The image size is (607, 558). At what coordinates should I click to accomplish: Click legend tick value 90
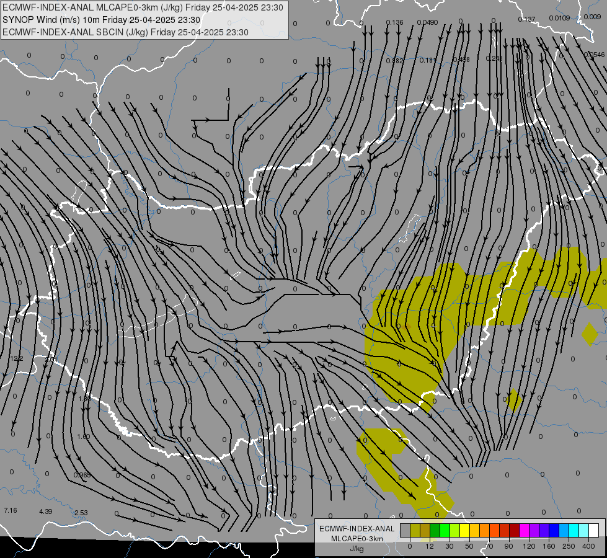[508, 546]
